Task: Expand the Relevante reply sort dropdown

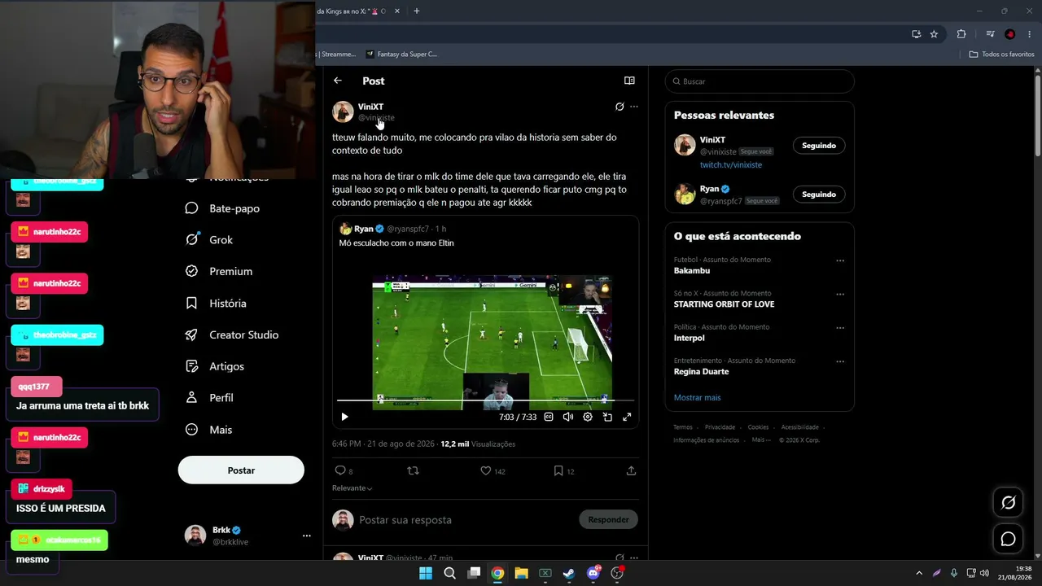Action: tap(352, 488)
